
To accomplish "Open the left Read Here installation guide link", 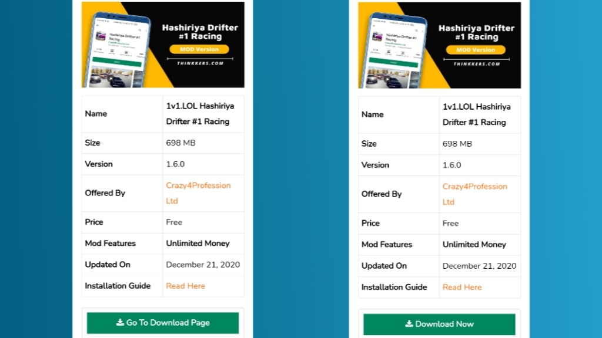I will click(x=185, y=286).
